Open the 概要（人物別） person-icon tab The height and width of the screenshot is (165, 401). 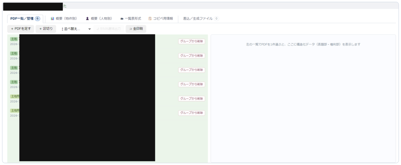click(99, 18)
